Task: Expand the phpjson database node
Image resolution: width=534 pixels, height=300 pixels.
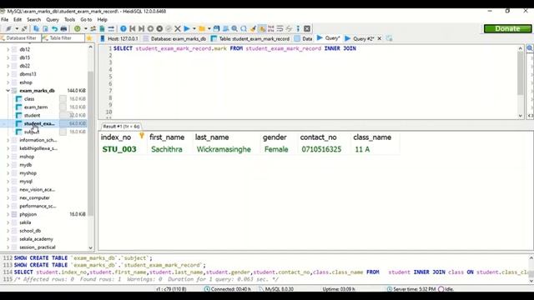Action: [x=8, y=214]
